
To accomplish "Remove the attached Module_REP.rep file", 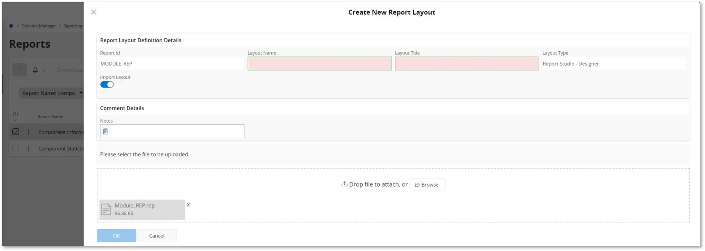I will coord(188,205).
